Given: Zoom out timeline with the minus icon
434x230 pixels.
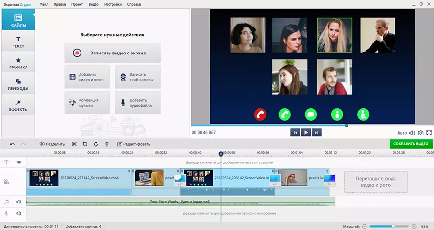Looking at the screenshot, I should 365,226.
